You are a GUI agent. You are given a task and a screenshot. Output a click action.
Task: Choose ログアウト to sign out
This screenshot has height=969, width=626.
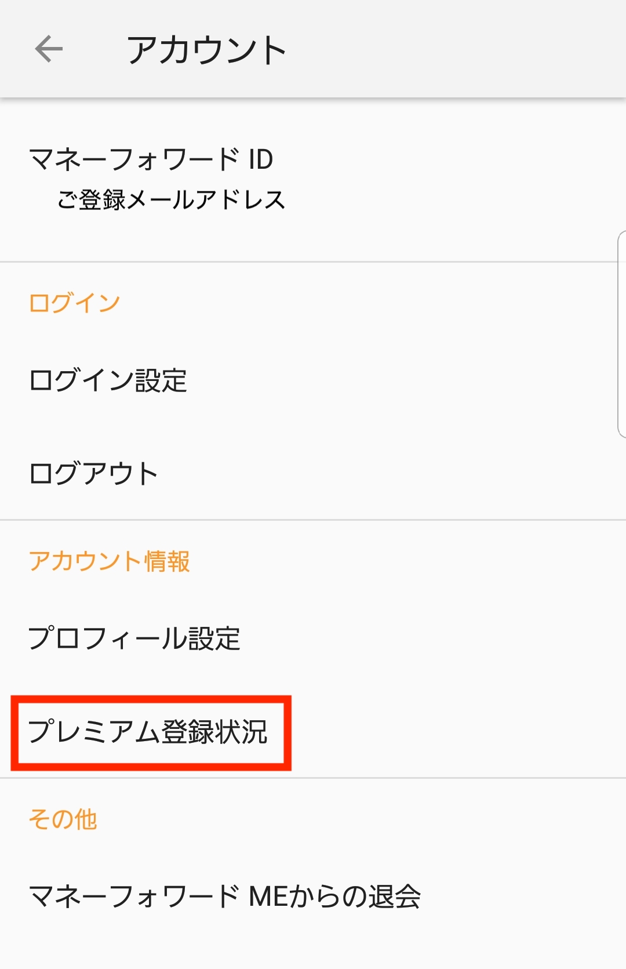[313, 473]
